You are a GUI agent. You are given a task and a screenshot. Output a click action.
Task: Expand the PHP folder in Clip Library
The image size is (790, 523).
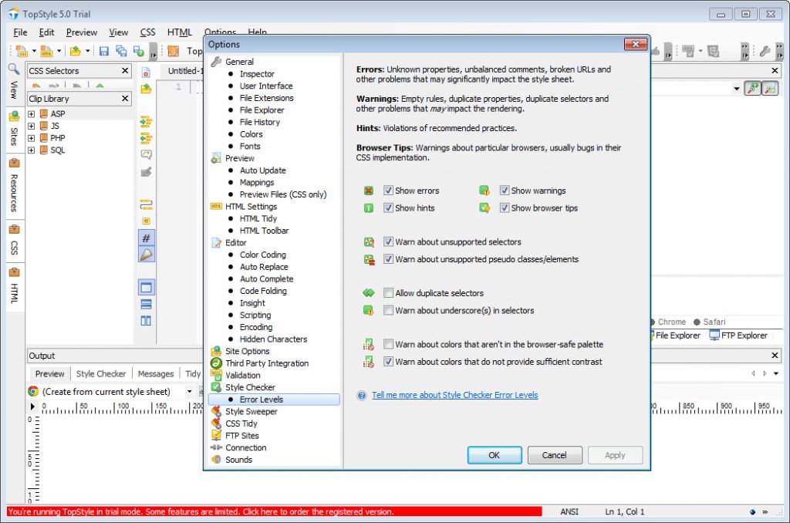(x=31, y=138)
